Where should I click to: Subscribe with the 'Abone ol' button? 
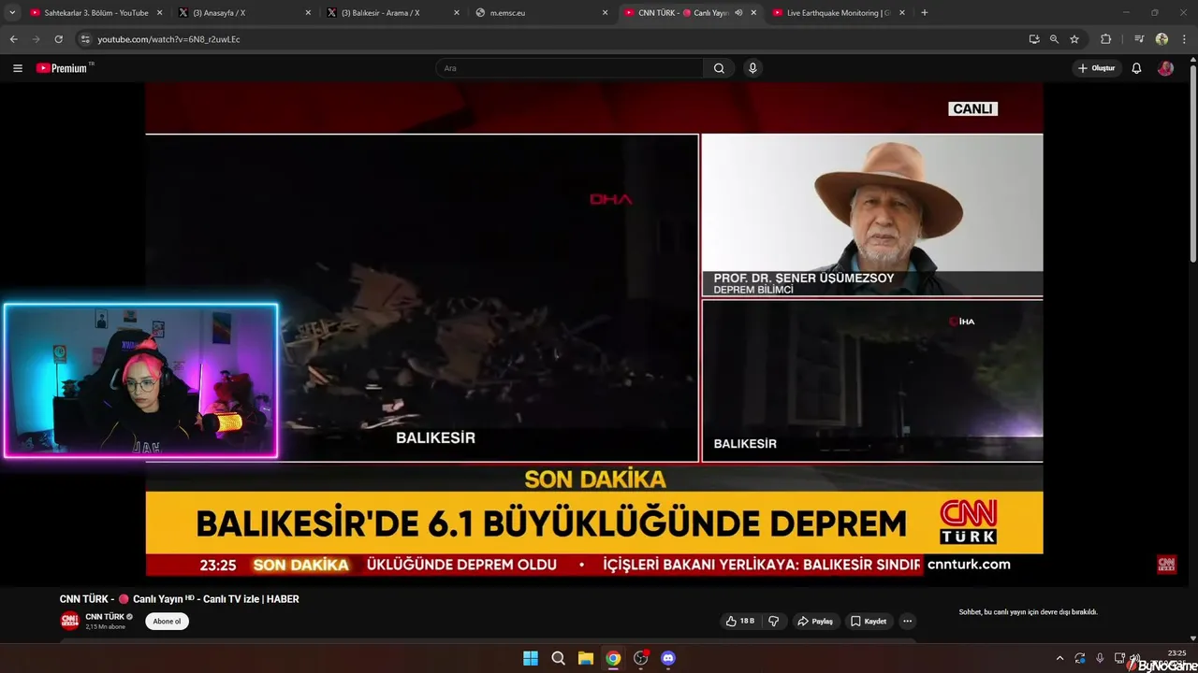pos(167,622)
